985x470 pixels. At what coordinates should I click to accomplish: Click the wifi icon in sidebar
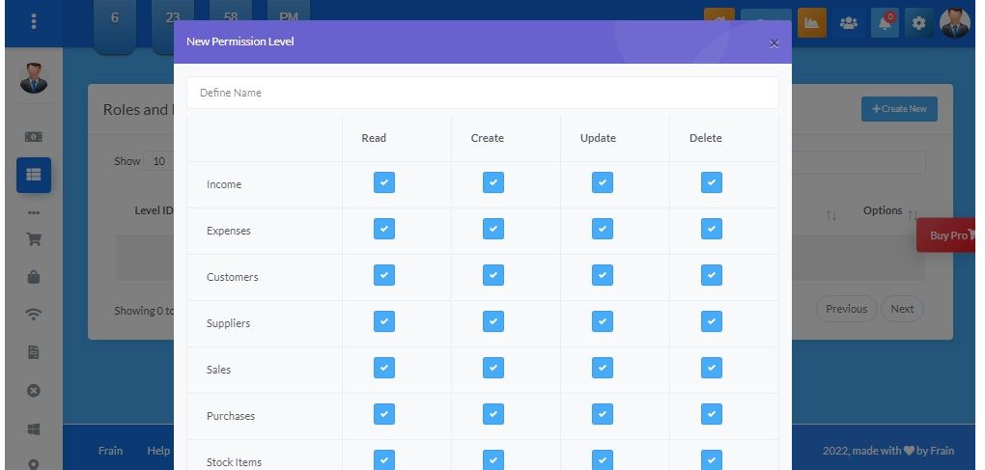point(34,315)
